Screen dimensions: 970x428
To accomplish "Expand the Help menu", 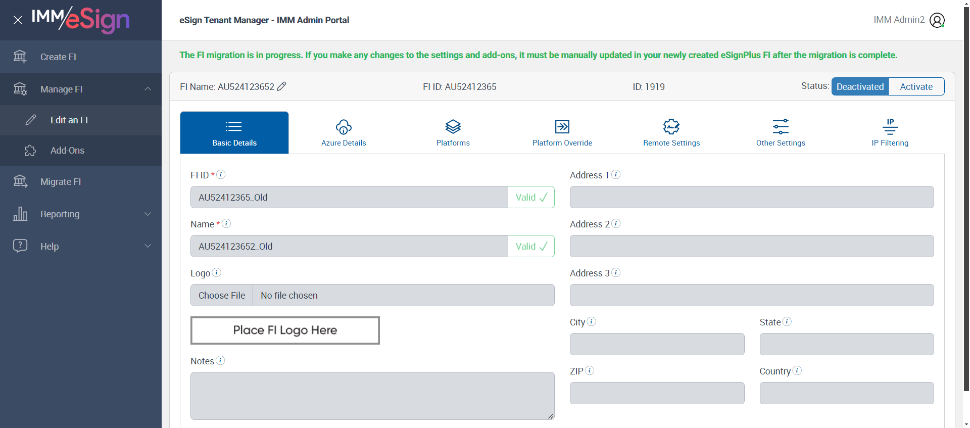I will coord(148,246).
